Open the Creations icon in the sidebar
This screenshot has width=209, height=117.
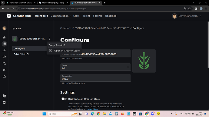pos(4,44)
